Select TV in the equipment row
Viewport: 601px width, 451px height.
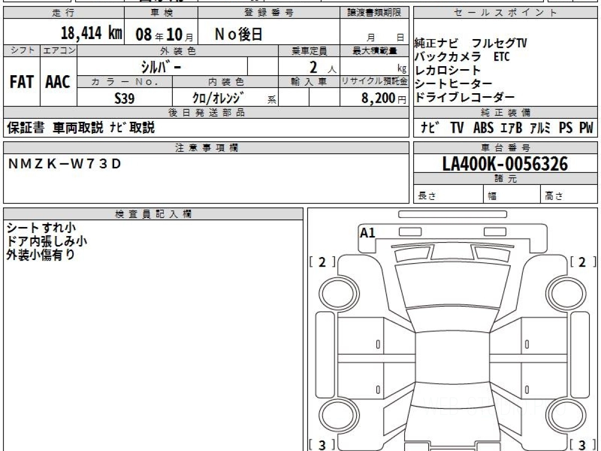(457, 128)
